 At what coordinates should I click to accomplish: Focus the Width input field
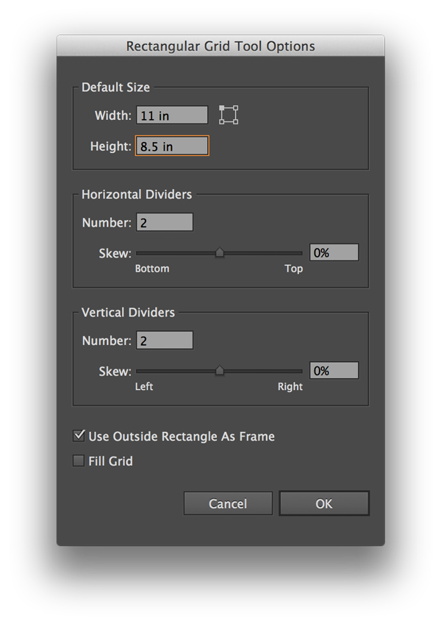pos(172,116)
